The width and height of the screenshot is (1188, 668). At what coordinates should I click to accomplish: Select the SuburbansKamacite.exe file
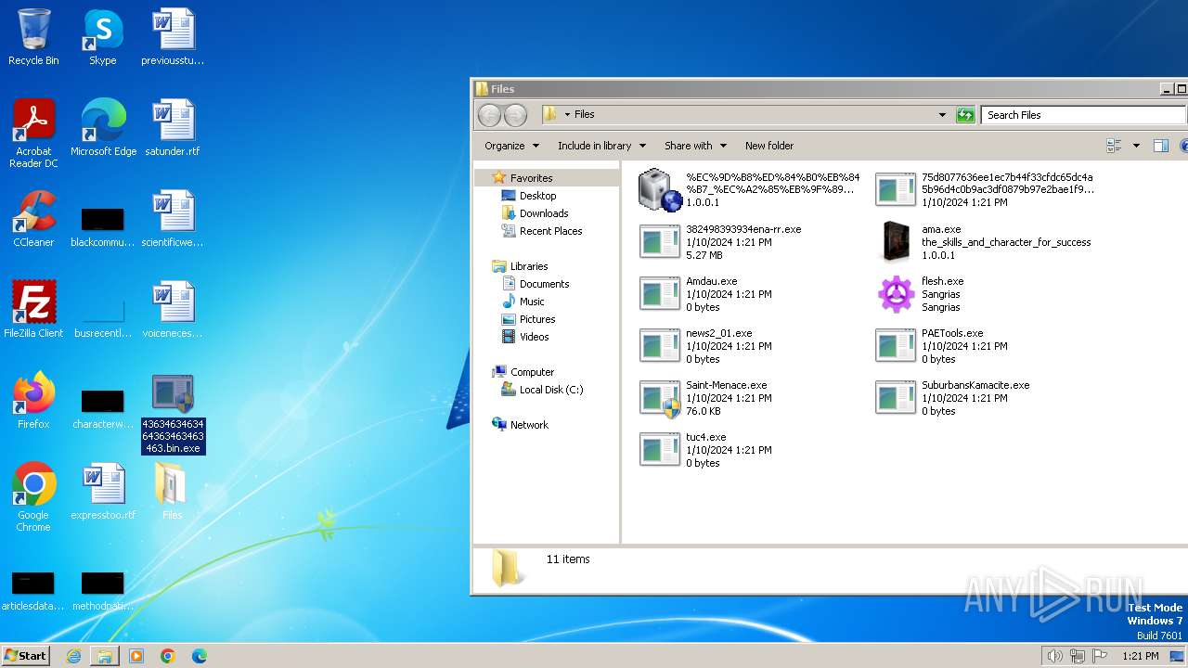[x=952, y=398]
